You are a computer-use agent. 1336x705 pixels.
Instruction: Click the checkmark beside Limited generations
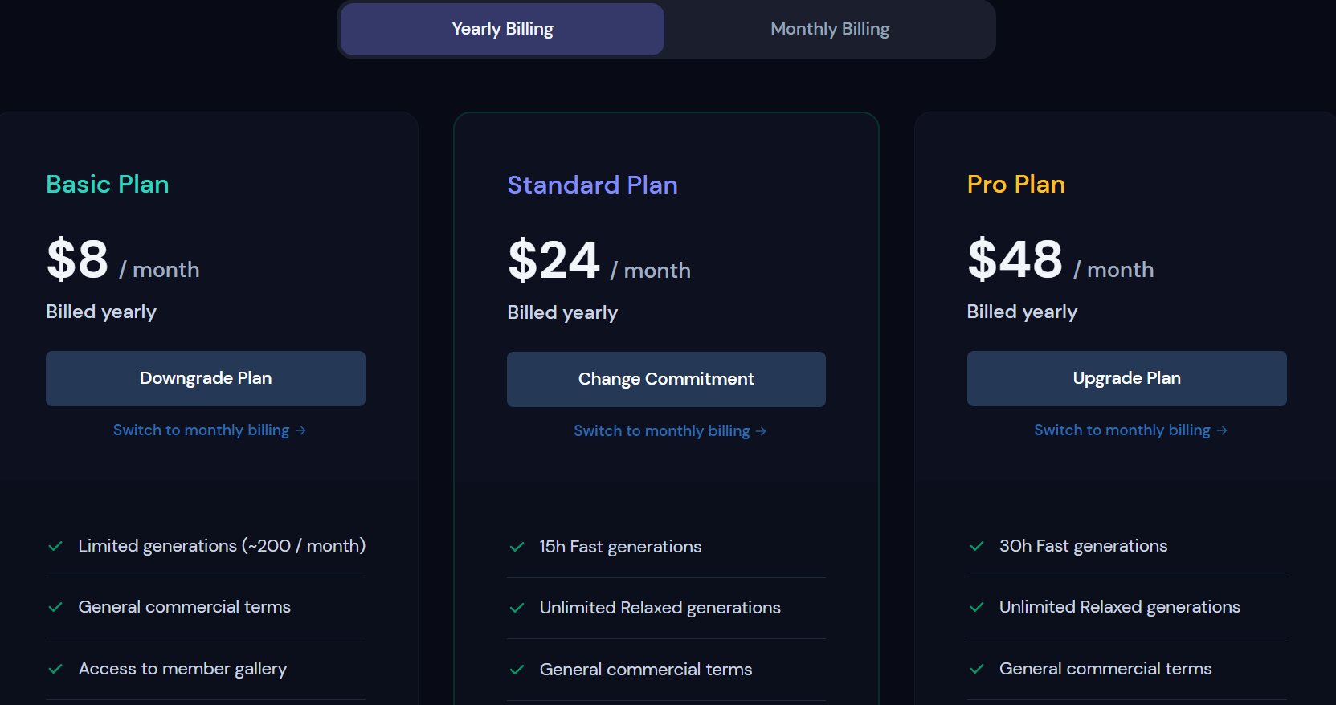55,546
